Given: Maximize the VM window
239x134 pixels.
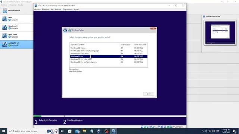Looking at the screenshot, I should (176, 6).
